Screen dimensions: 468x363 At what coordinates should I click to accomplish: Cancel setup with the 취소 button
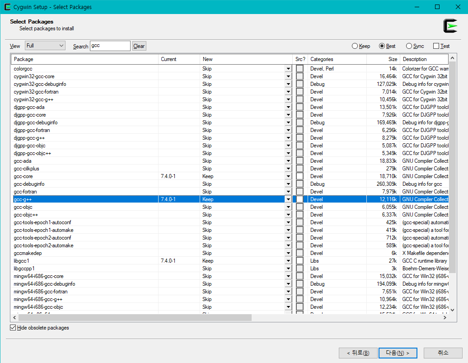point(443,353)
